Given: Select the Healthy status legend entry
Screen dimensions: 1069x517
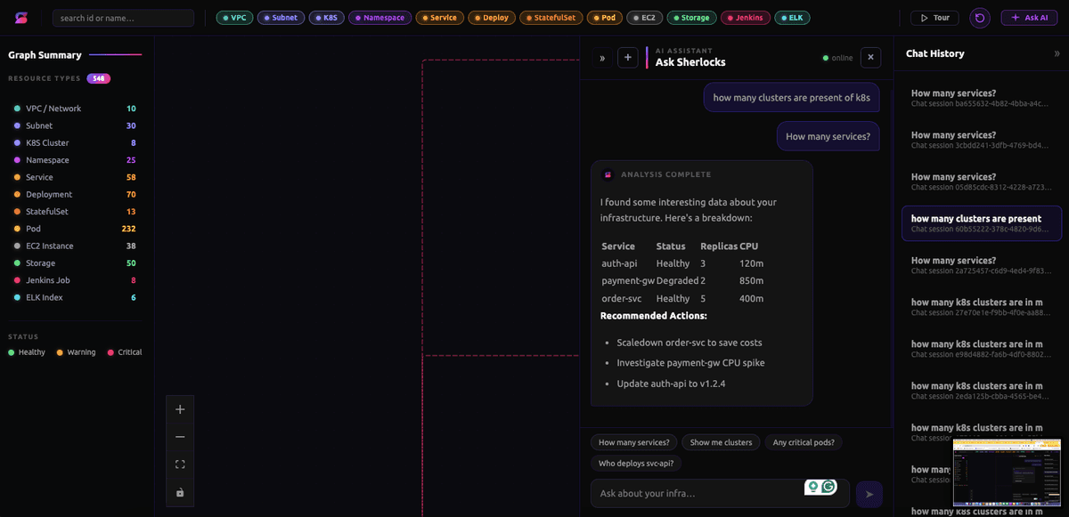Looking at the screenshot, I should 26,351.
